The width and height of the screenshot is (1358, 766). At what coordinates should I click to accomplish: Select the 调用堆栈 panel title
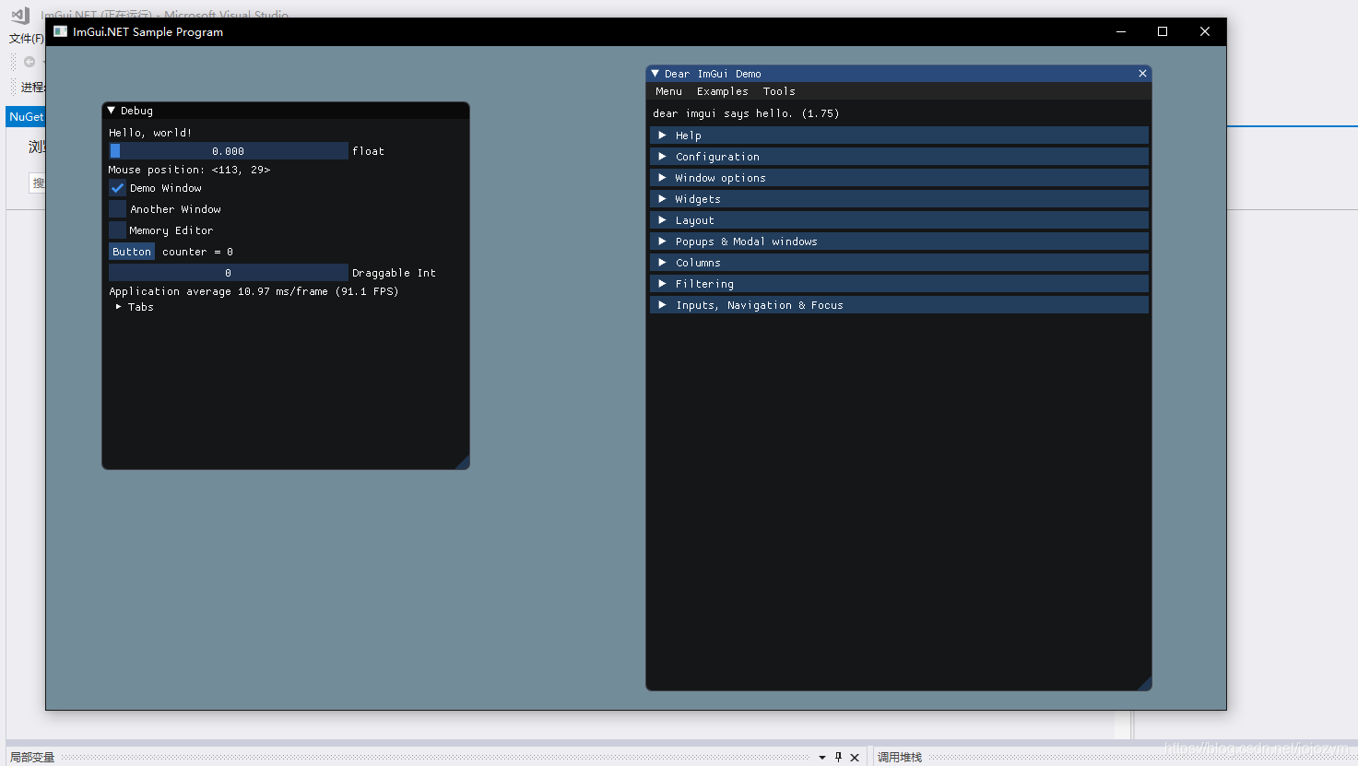900,758
